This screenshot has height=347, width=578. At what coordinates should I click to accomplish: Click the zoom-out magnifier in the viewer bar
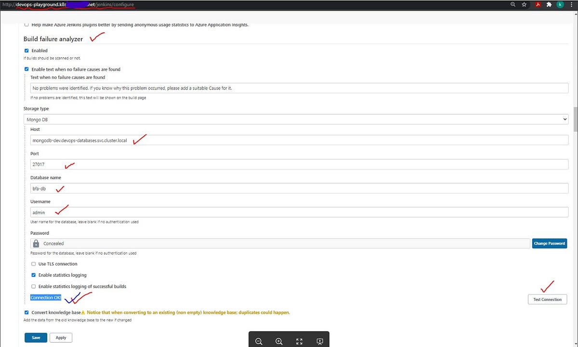point(259,341)
